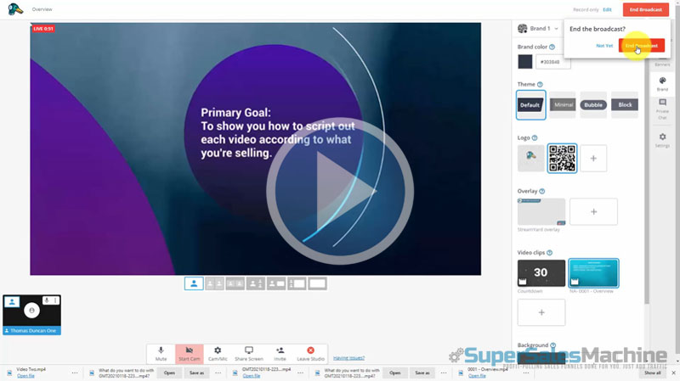Expand the Brand 1 dropdown
680x381 pixels.
tap(556, 28)
